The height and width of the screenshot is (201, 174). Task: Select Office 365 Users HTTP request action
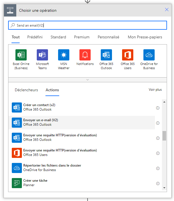click(82, 153)
